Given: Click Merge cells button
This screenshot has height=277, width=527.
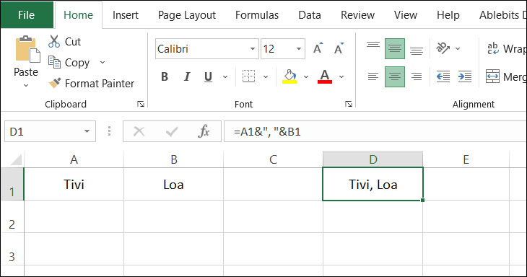Looking at the screenshot, I should 506,76.
